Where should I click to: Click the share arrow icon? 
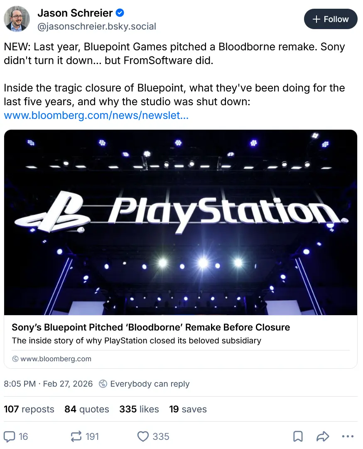322,436
